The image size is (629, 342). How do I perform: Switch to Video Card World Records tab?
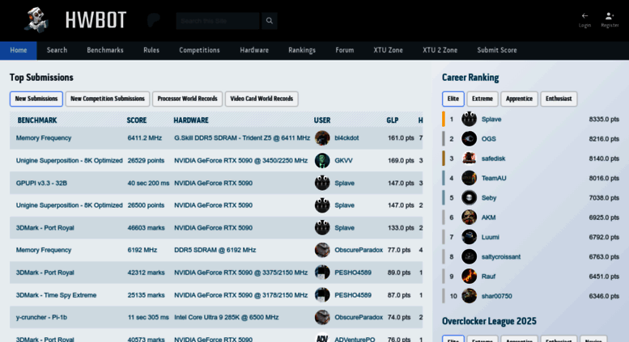point(261,99)
